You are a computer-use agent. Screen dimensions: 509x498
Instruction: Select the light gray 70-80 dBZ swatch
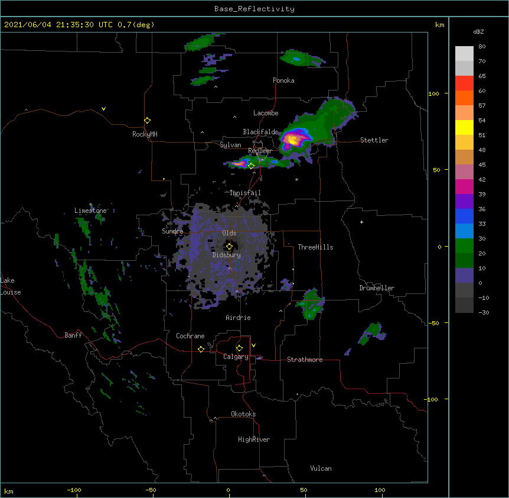click(x=464, y=54)
